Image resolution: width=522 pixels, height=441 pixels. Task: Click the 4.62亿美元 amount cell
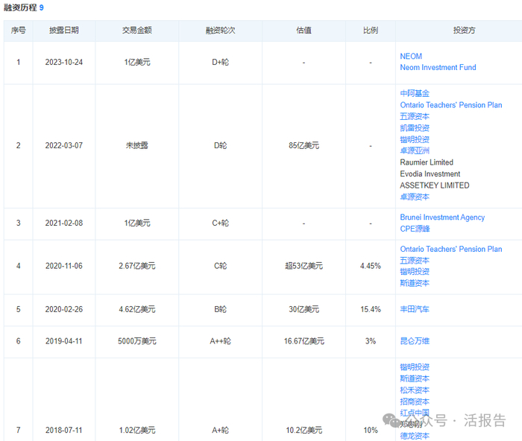click(137, 310)
